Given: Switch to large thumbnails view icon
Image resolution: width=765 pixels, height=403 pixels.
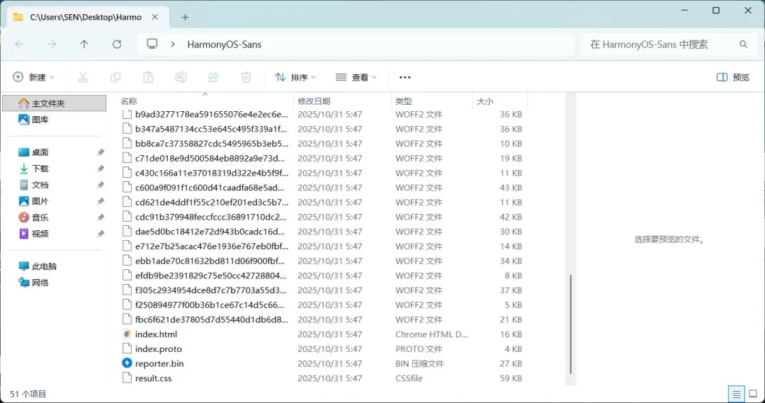Looking at the screenshot, I should pyautogui.click(x=752, y=394).
